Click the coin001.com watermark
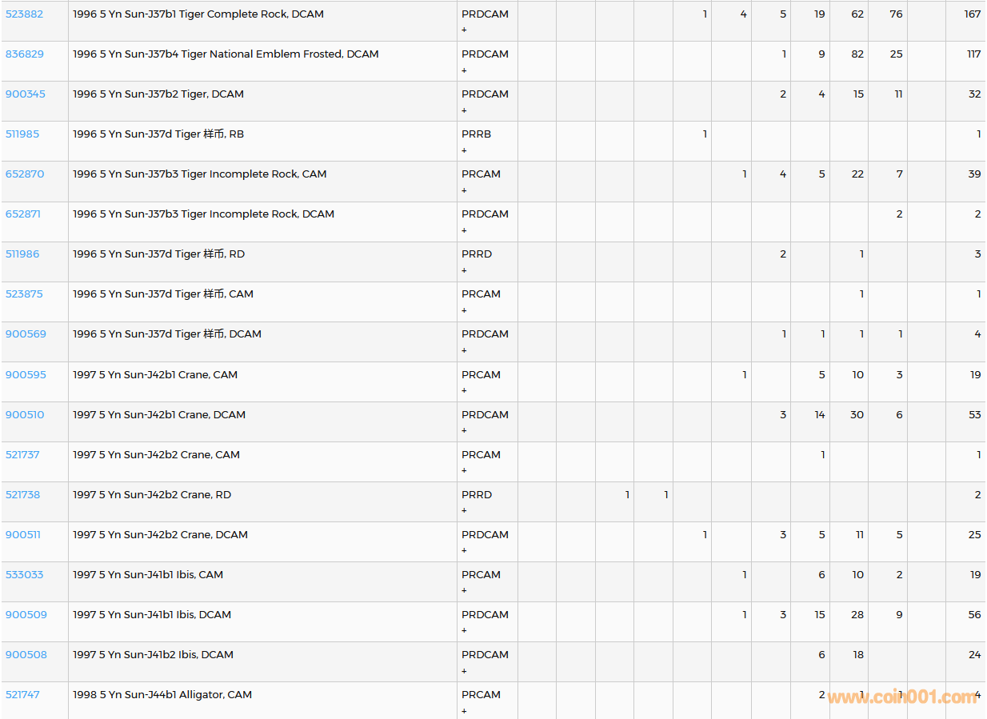987x719 pixels. pos(902,697)
